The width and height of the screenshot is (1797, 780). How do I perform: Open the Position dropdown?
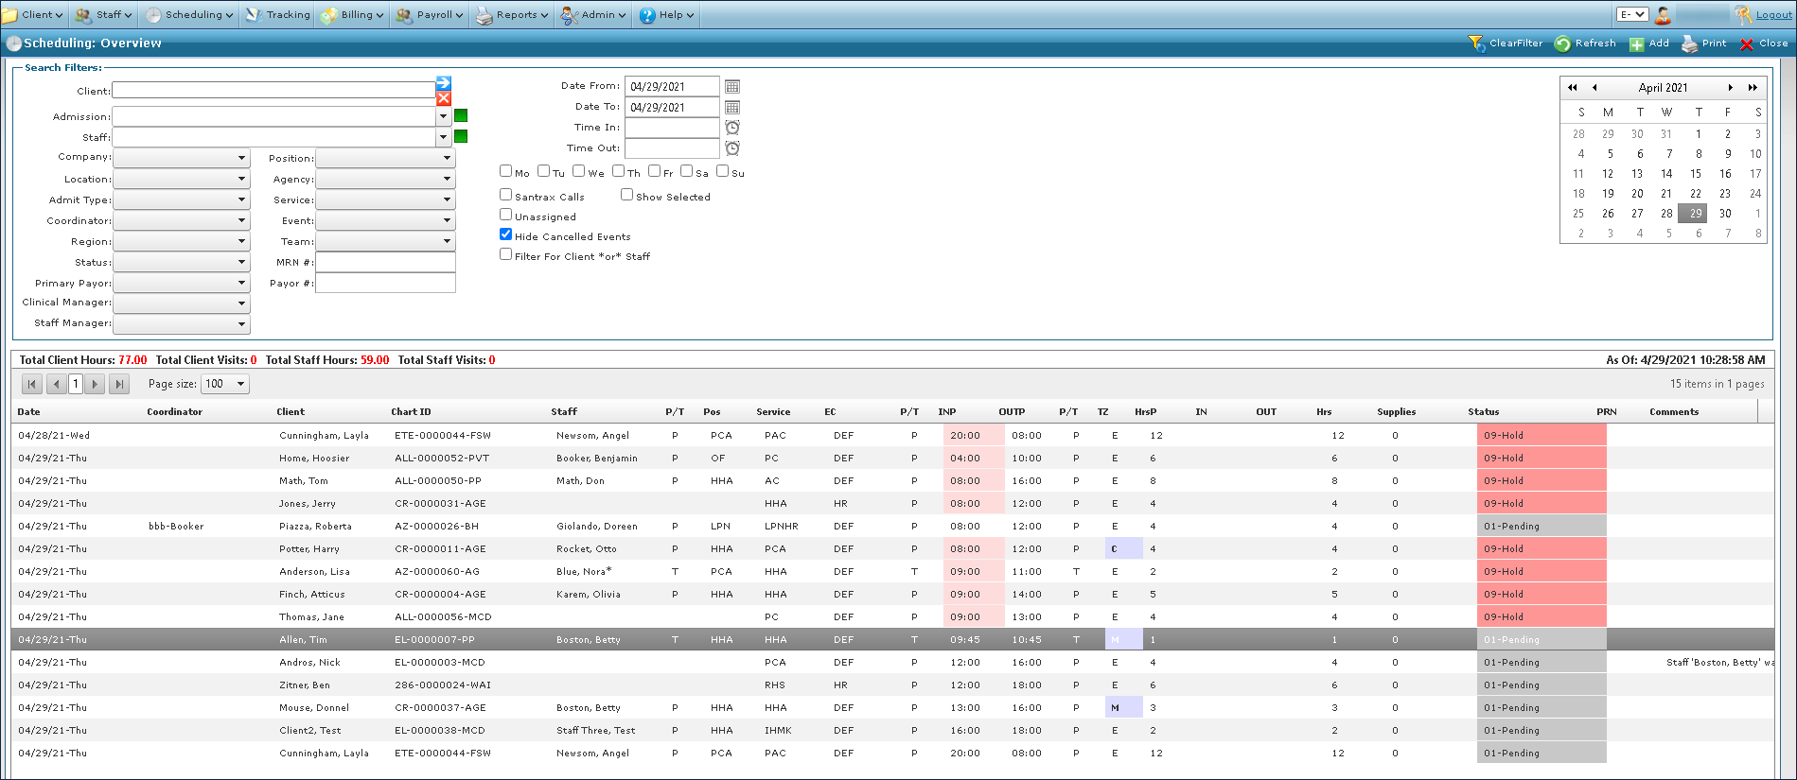click(x=384, y=158)
